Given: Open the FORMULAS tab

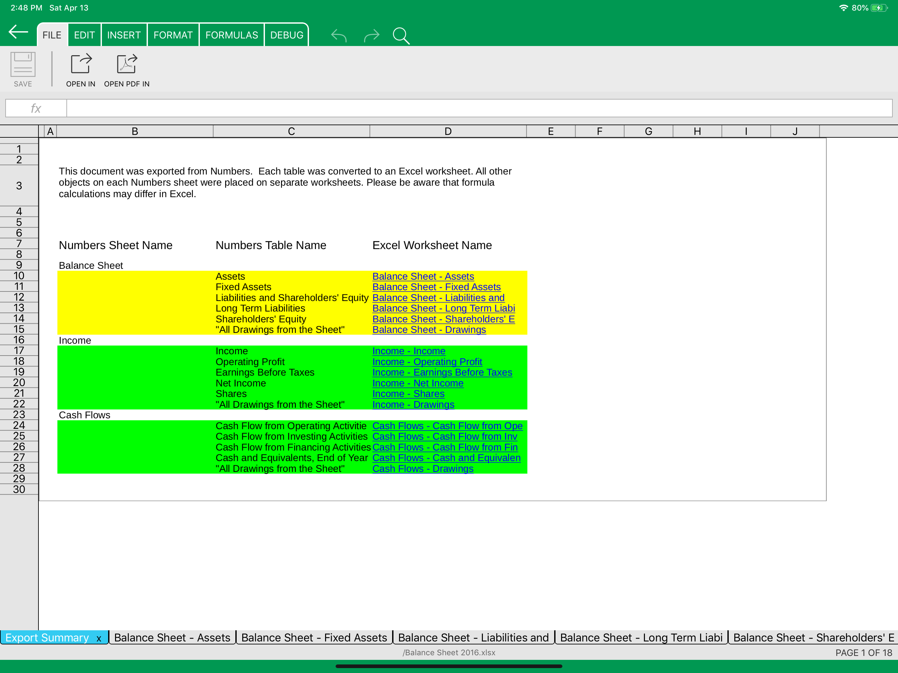Looking at the screenshot, I should click(x=232, y=35).
